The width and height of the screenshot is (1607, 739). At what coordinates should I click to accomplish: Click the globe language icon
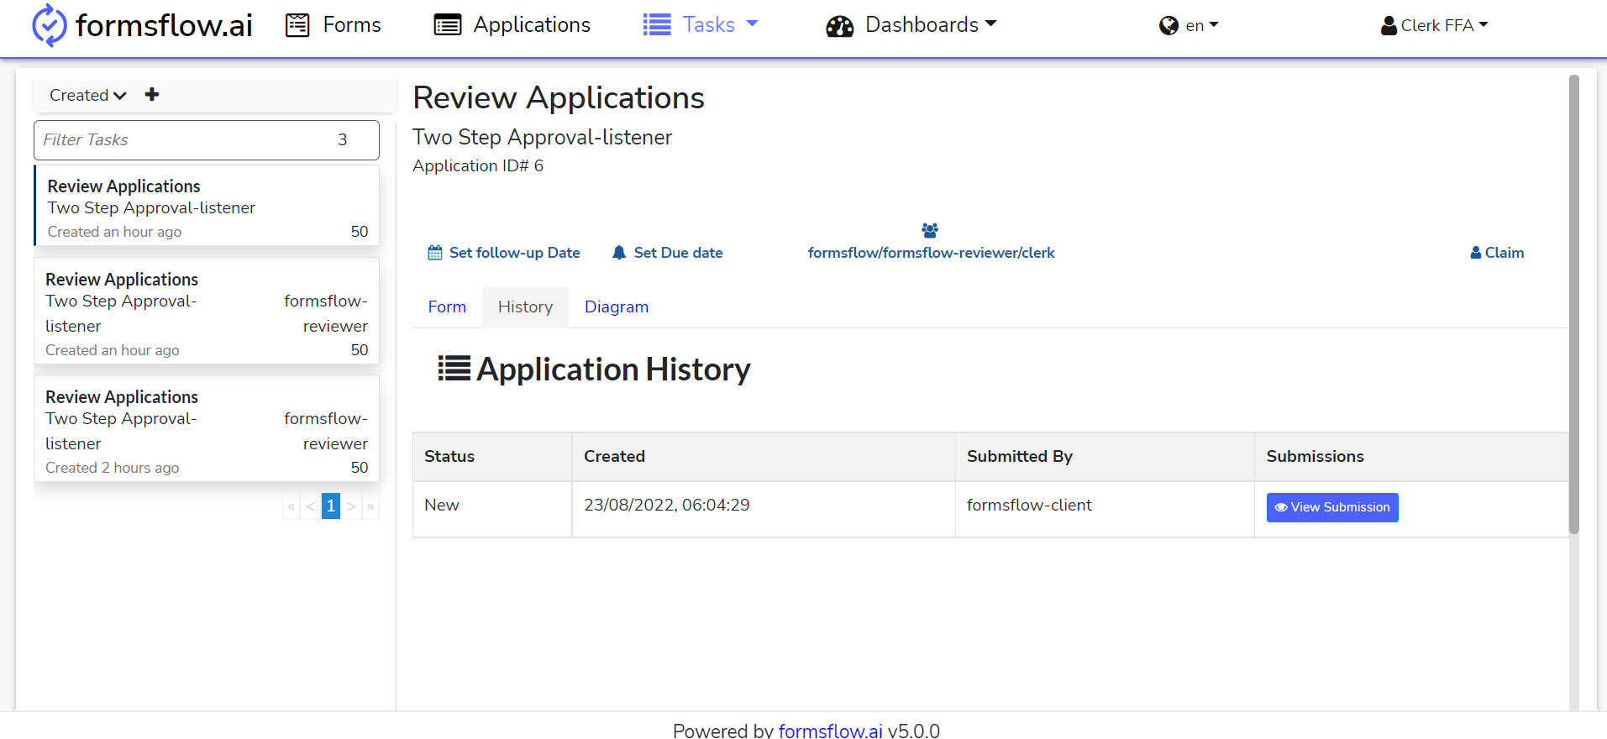click(1168, 26)
